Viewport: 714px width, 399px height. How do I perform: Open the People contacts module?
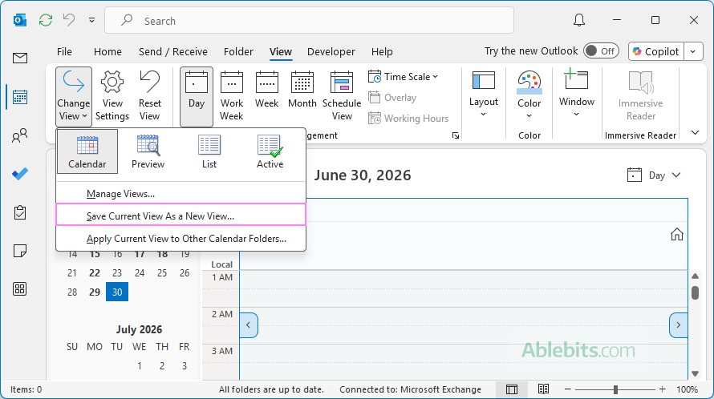tap(20, 135)
